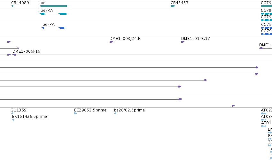
Task: Select the lbe-RA transcript label
Action: 46,11
